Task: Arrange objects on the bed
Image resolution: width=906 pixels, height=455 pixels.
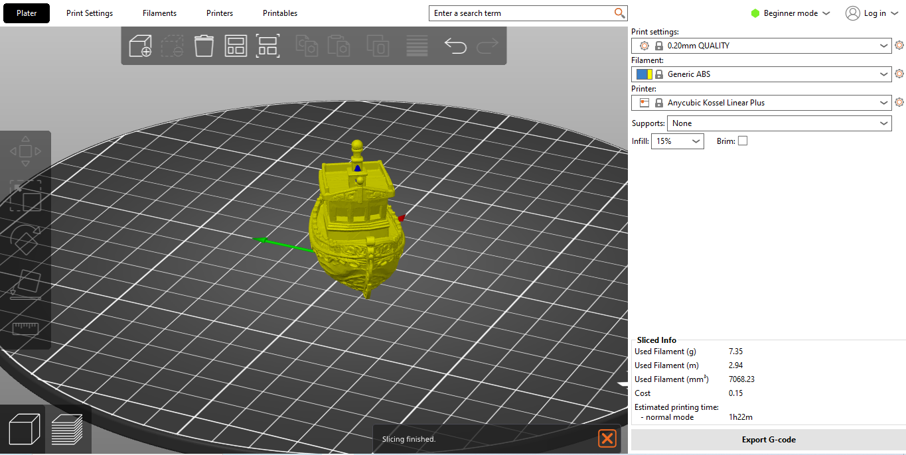Action: point(236,46)
